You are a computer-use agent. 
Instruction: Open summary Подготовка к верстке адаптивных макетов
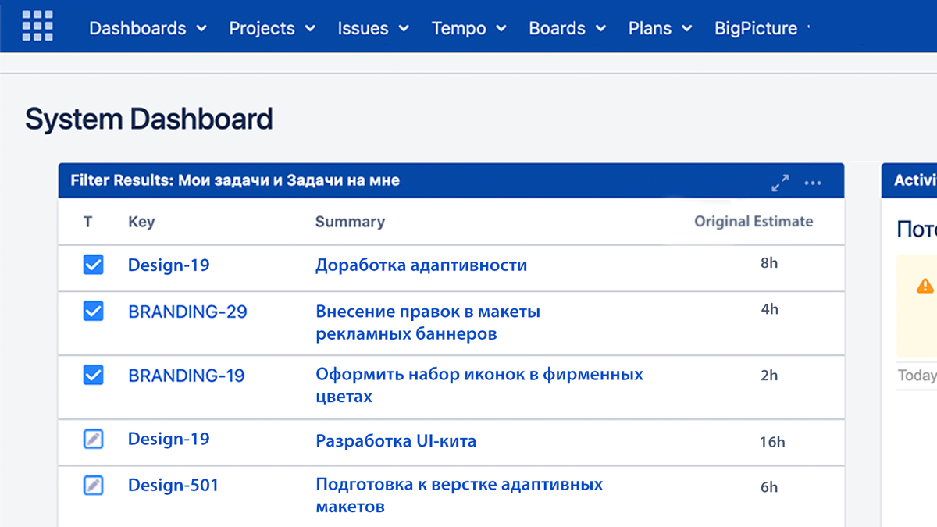[459, 495]
